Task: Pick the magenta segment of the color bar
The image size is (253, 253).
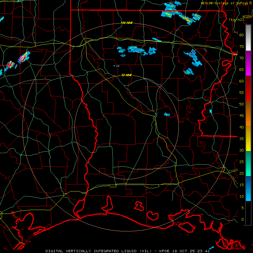Action: [248, 63]
